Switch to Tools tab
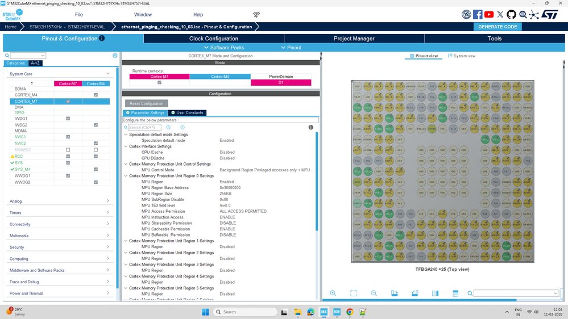 coord(495,39)
